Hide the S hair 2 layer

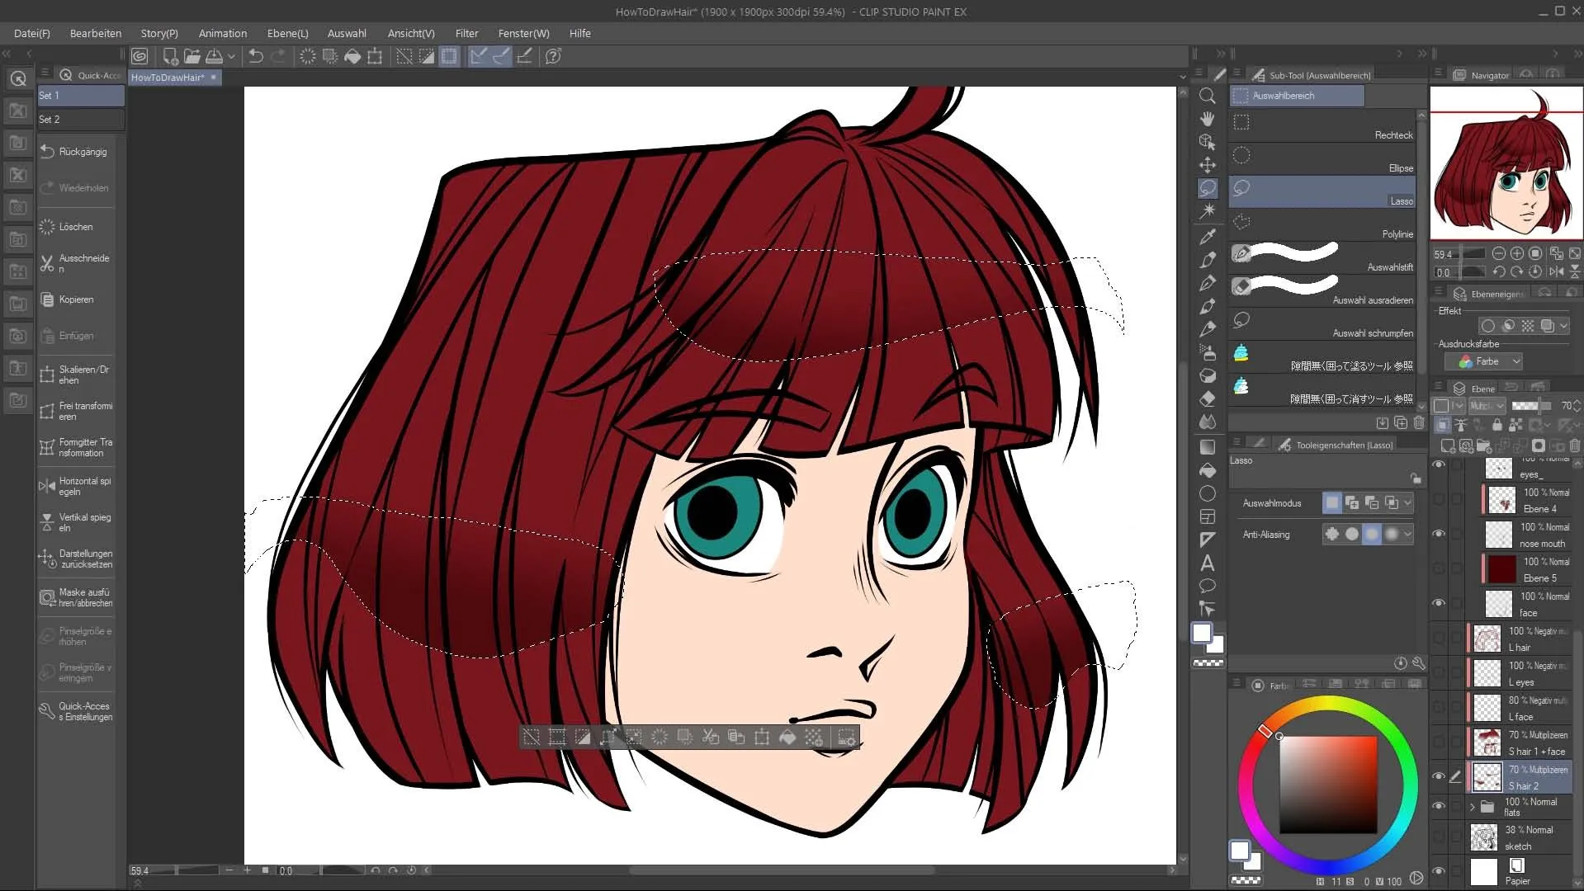click(1439, 776)
